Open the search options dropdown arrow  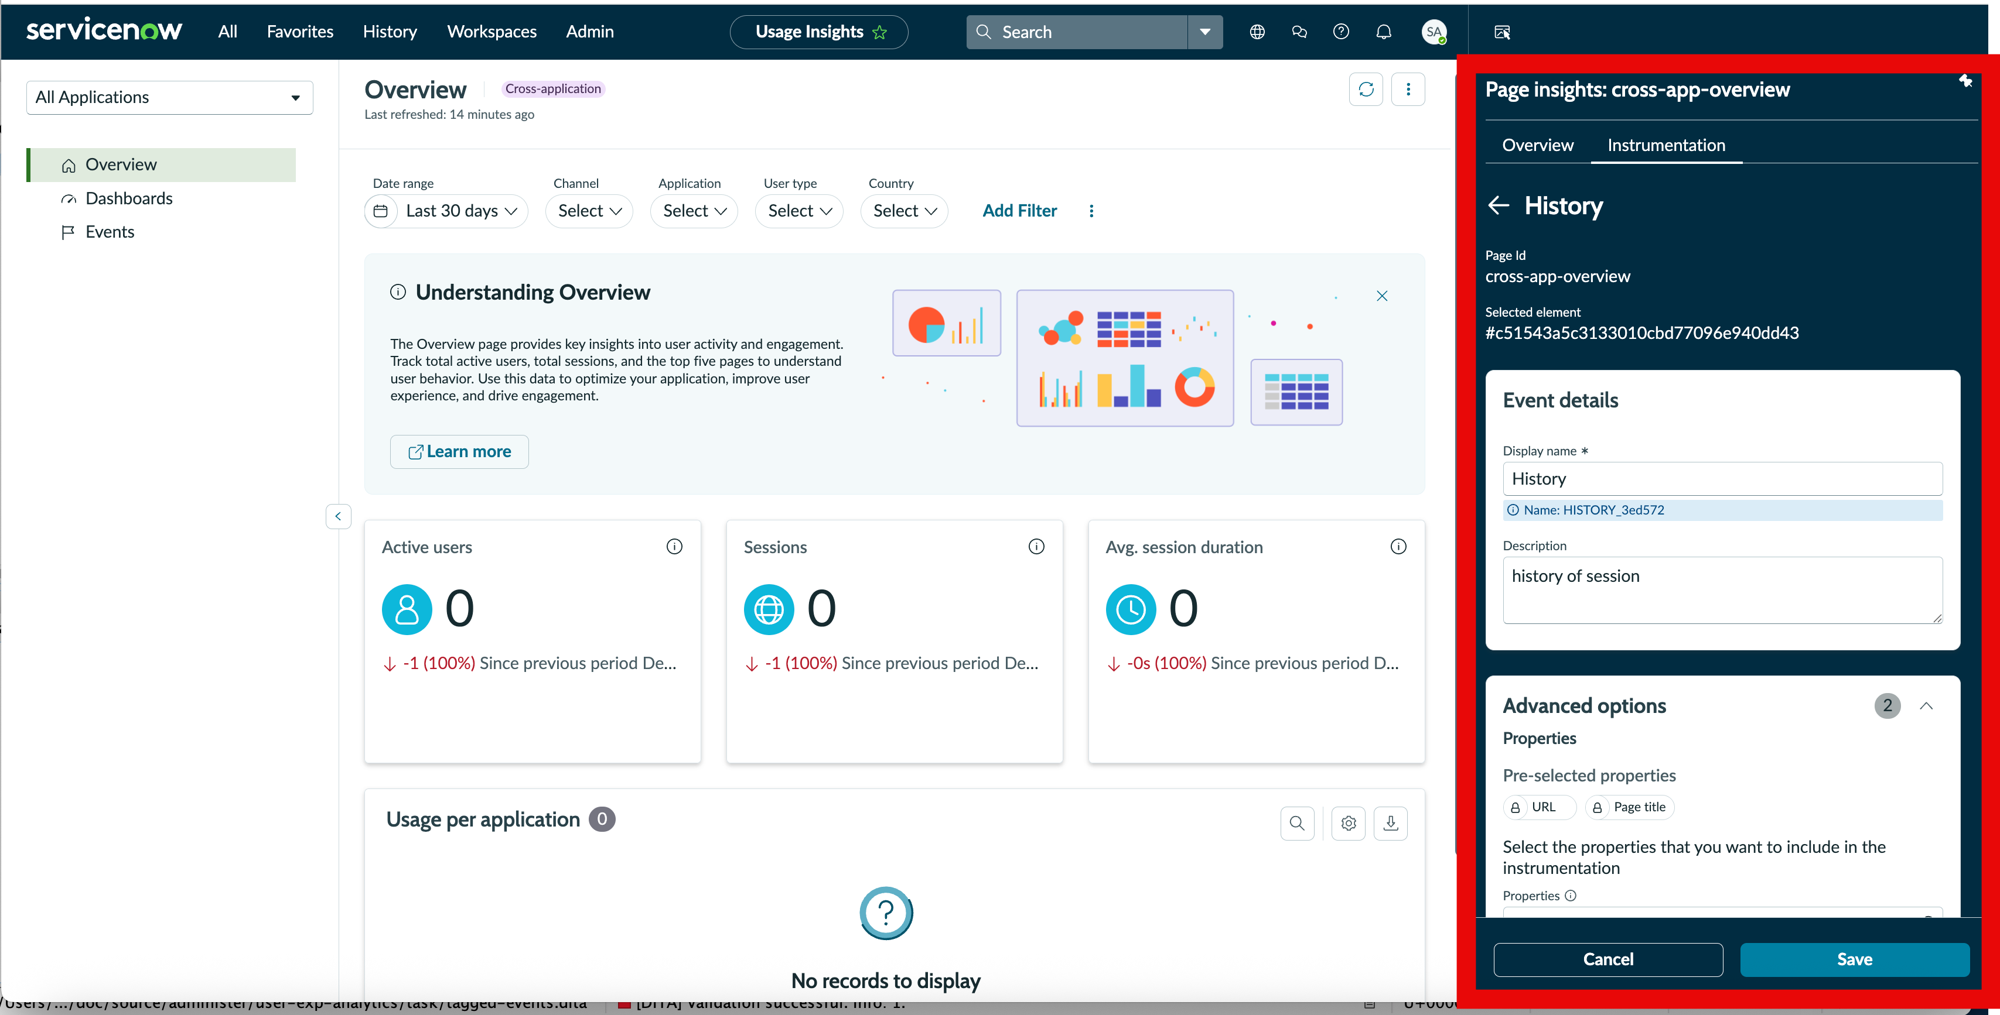tap(1205, 32)
